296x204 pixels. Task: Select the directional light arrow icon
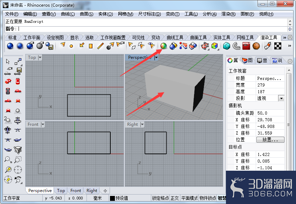click(x=82, y=45)
